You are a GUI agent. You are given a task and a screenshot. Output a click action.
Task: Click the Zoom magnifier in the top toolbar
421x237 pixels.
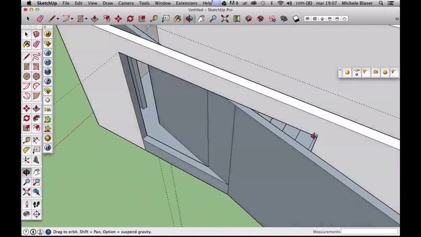pyautogui.click(x=213, y=18)
